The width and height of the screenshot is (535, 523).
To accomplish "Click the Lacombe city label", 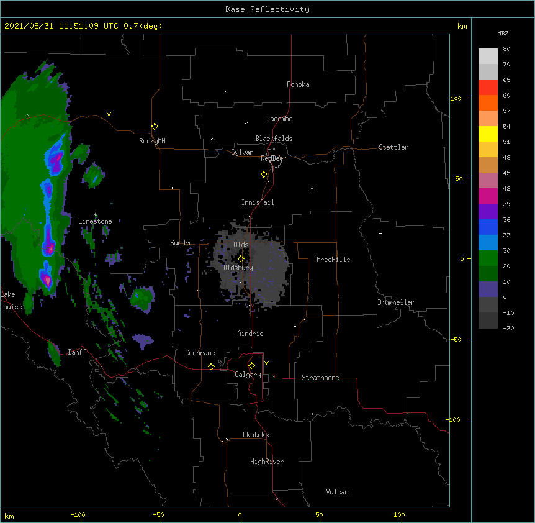I will tap(279, 119).
